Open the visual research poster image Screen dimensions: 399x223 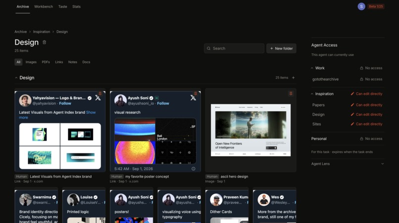coord(155,141)
